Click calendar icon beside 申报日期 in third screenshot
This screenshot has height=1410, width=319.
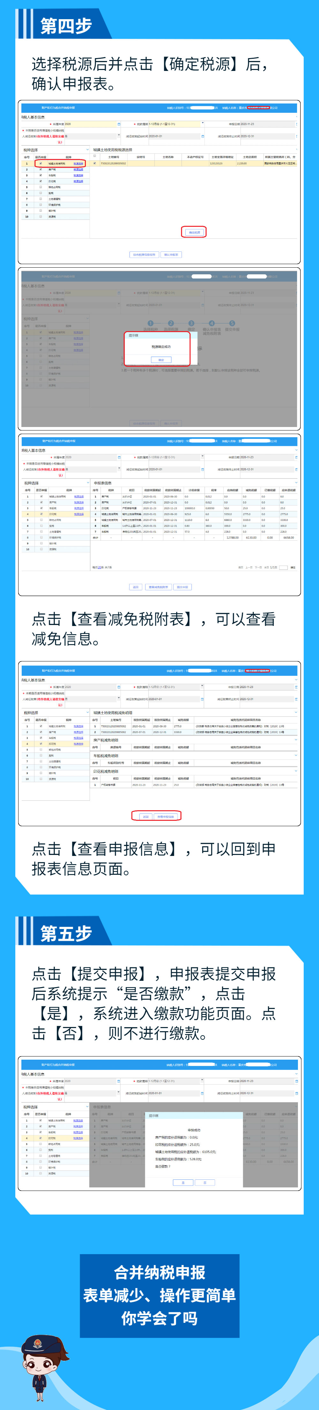click(296, 457)
